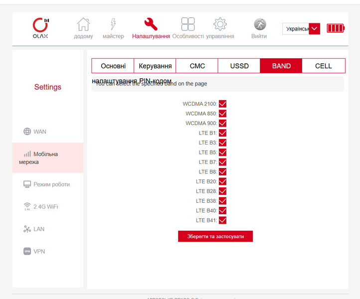Click the Налаштування menu label

151,36
